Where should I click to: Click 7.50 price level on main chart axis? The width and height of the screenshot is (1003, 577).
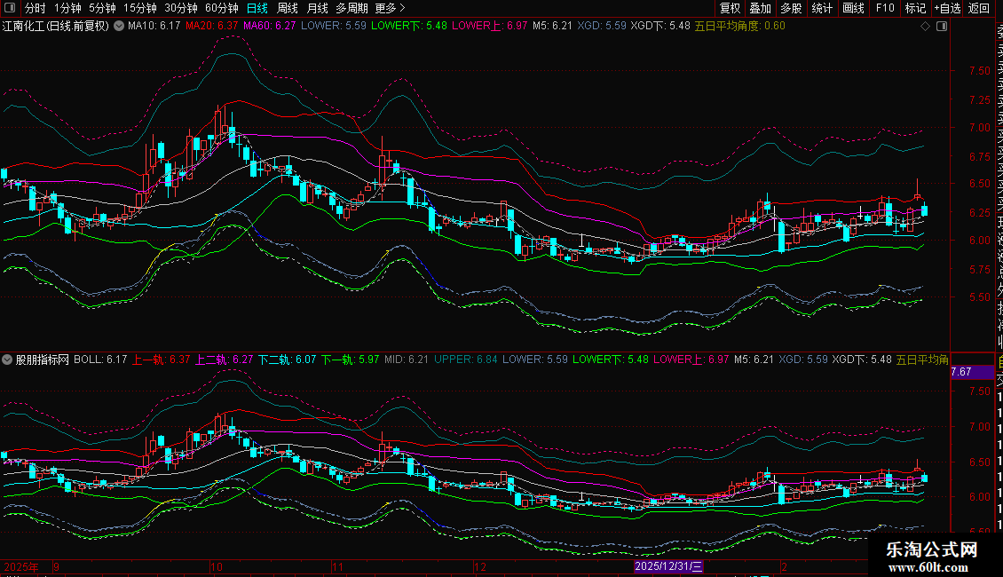tap(980, 70)
